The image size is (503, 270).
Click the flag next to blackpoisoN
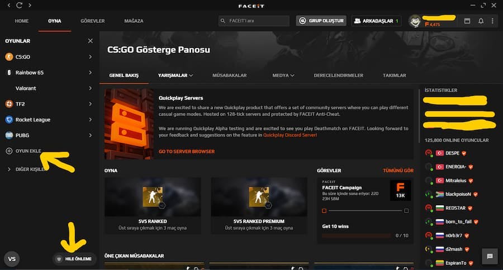point(440,194)
